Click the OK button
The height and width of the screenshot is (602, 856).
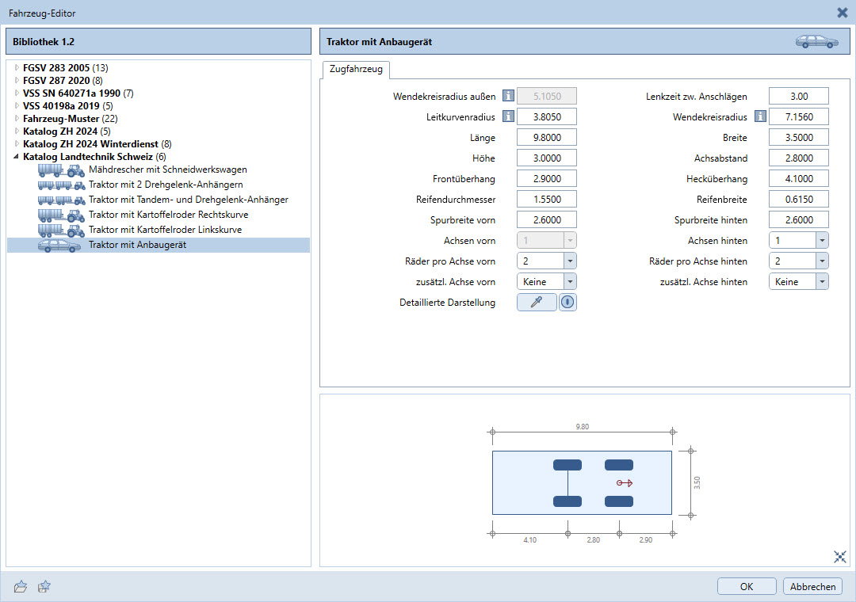tap(747, 586)
